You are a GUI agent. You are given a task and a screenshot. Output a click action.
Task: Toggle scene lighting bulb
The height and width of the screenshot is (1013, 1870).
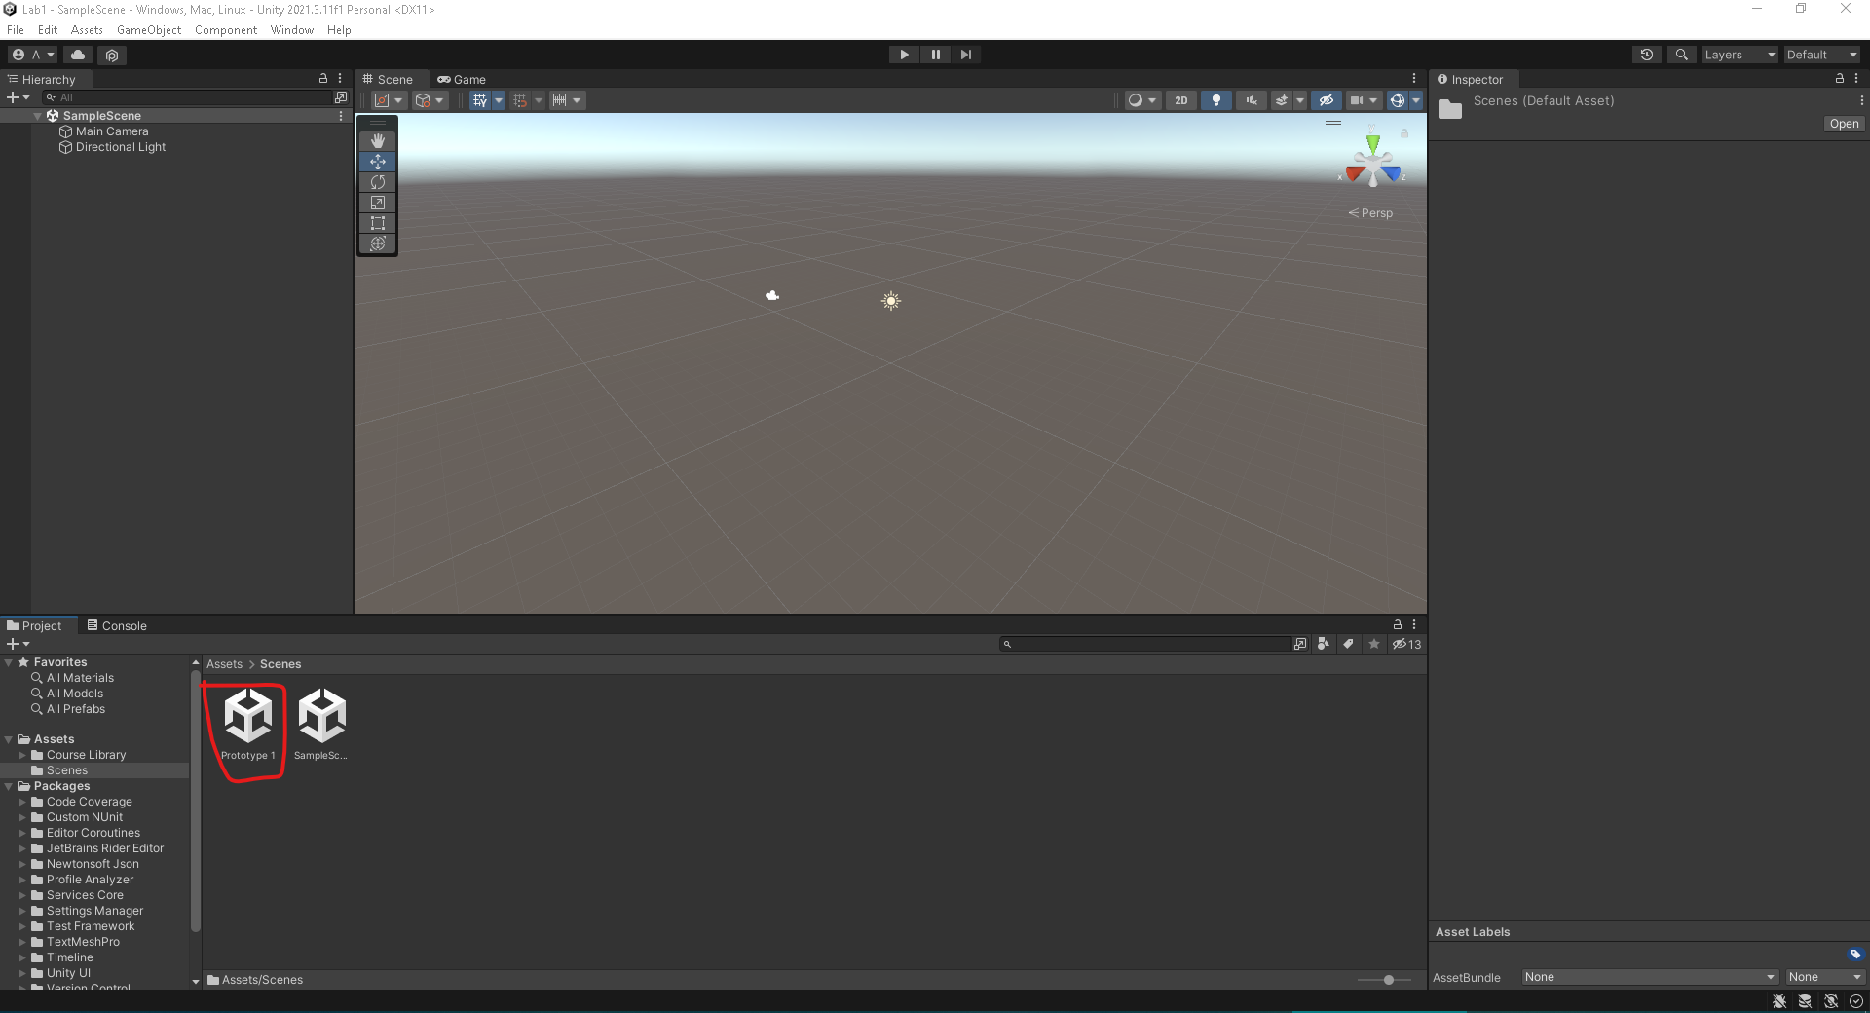tap(1215, 100)
